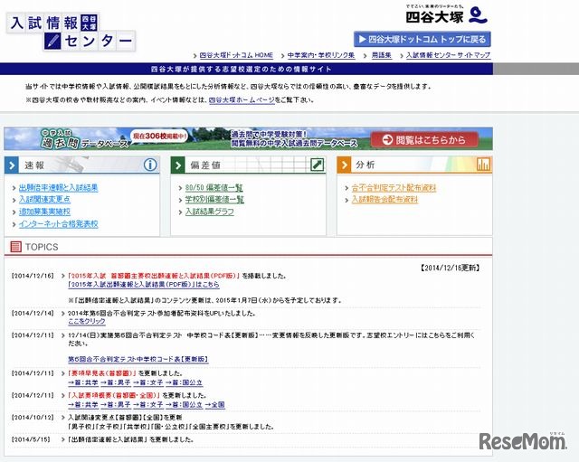Open →首:共学 under 入試要項概要
This screenshot has height=462, width=579.
point(83,405)
